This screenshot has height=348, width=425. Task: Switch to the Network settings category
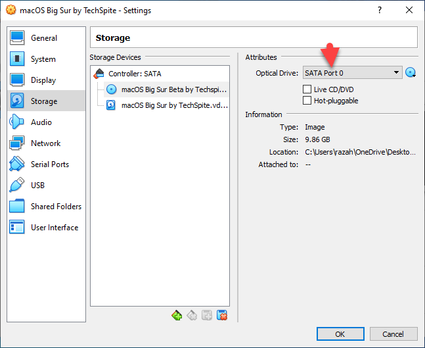point(45,143)
